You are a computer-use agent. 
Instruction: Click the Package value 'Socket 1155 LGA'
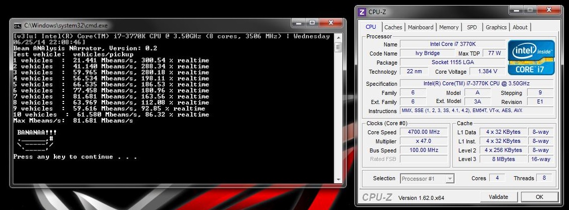pyautogui.click(x=452, y=63)
